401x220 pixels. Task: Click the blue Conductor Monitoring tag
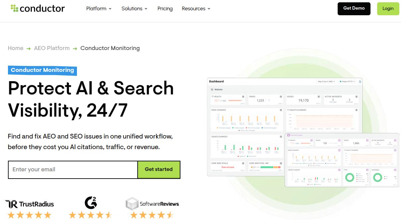pos(42,70)
